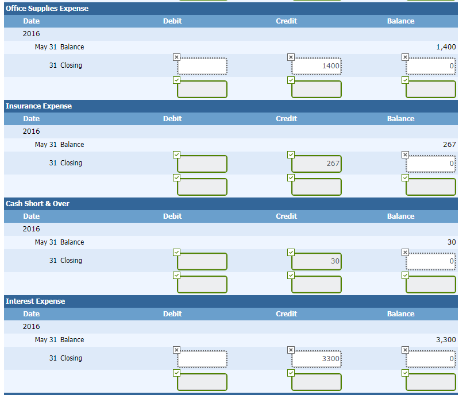Select blank balance field below Interest Expense Closing row
This screenshot has width=459, height=395.
coord(431,382)
